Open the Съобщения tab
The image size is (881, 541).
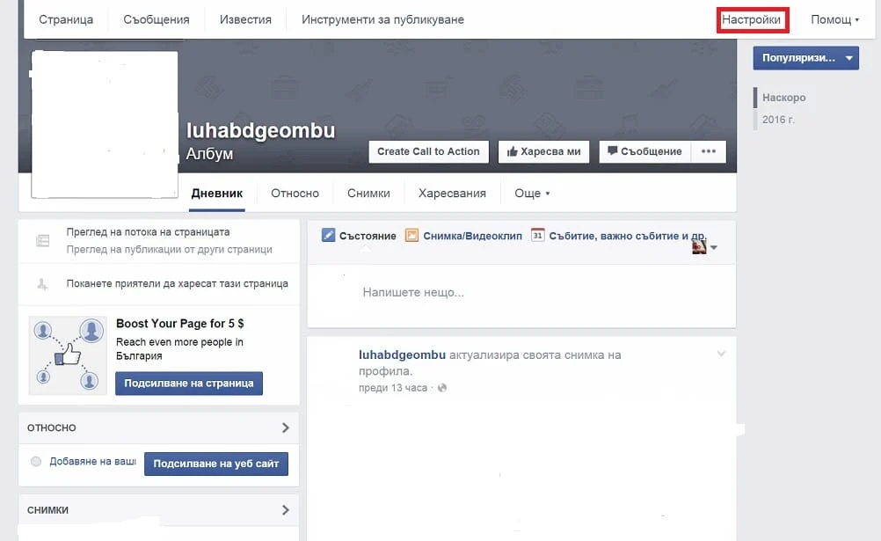point(157,19)
